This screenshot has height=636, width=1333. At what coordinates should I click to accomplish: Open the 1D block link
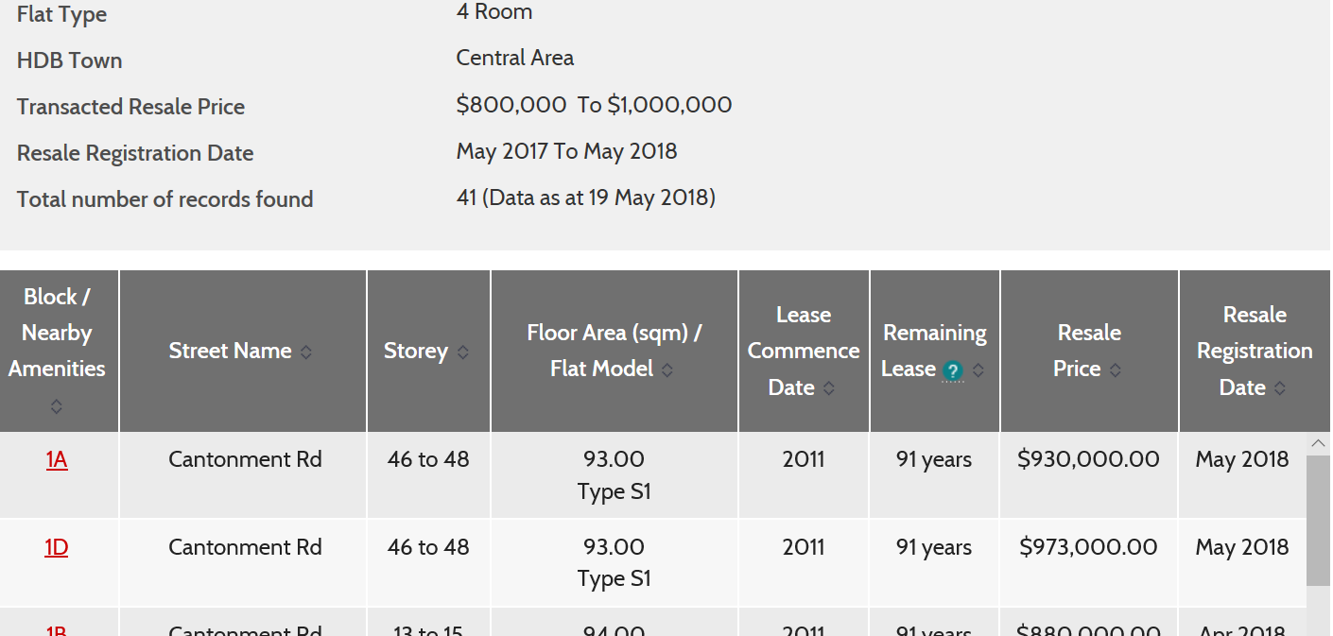coord(57,548)
